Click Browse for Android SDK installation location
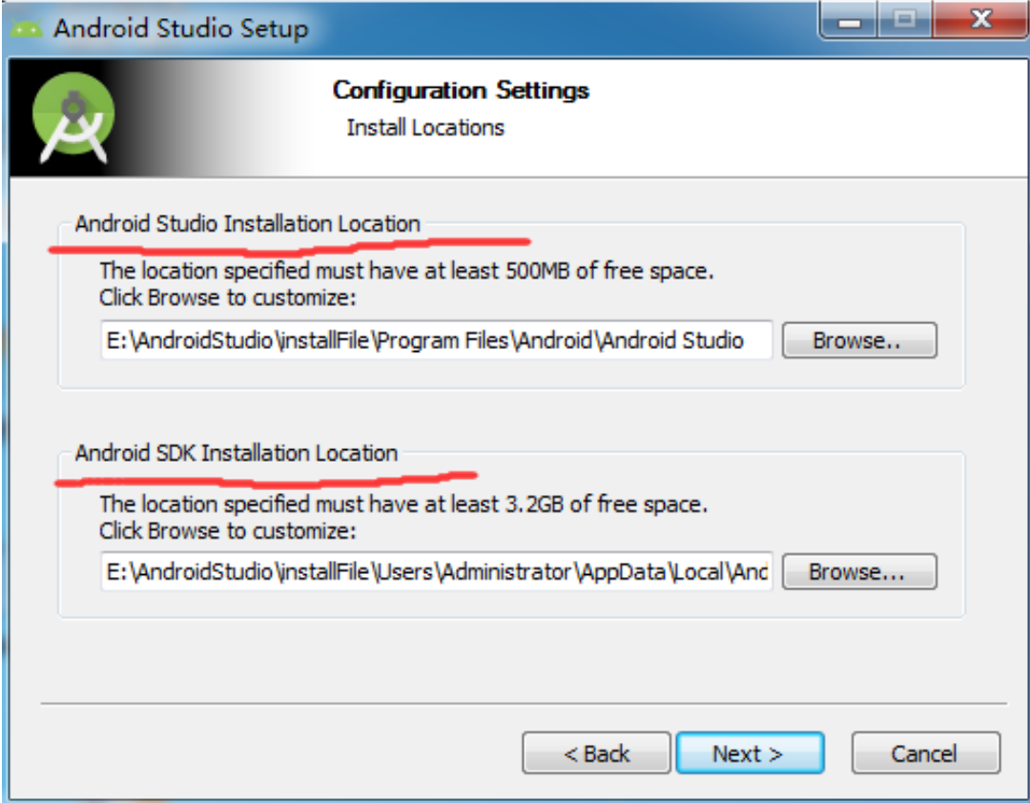Image resolution: width=1030 pixels, height=803 pixels. (859, 571)
